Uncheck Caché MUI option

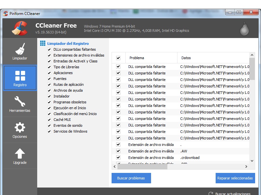[x=49, y=120]
